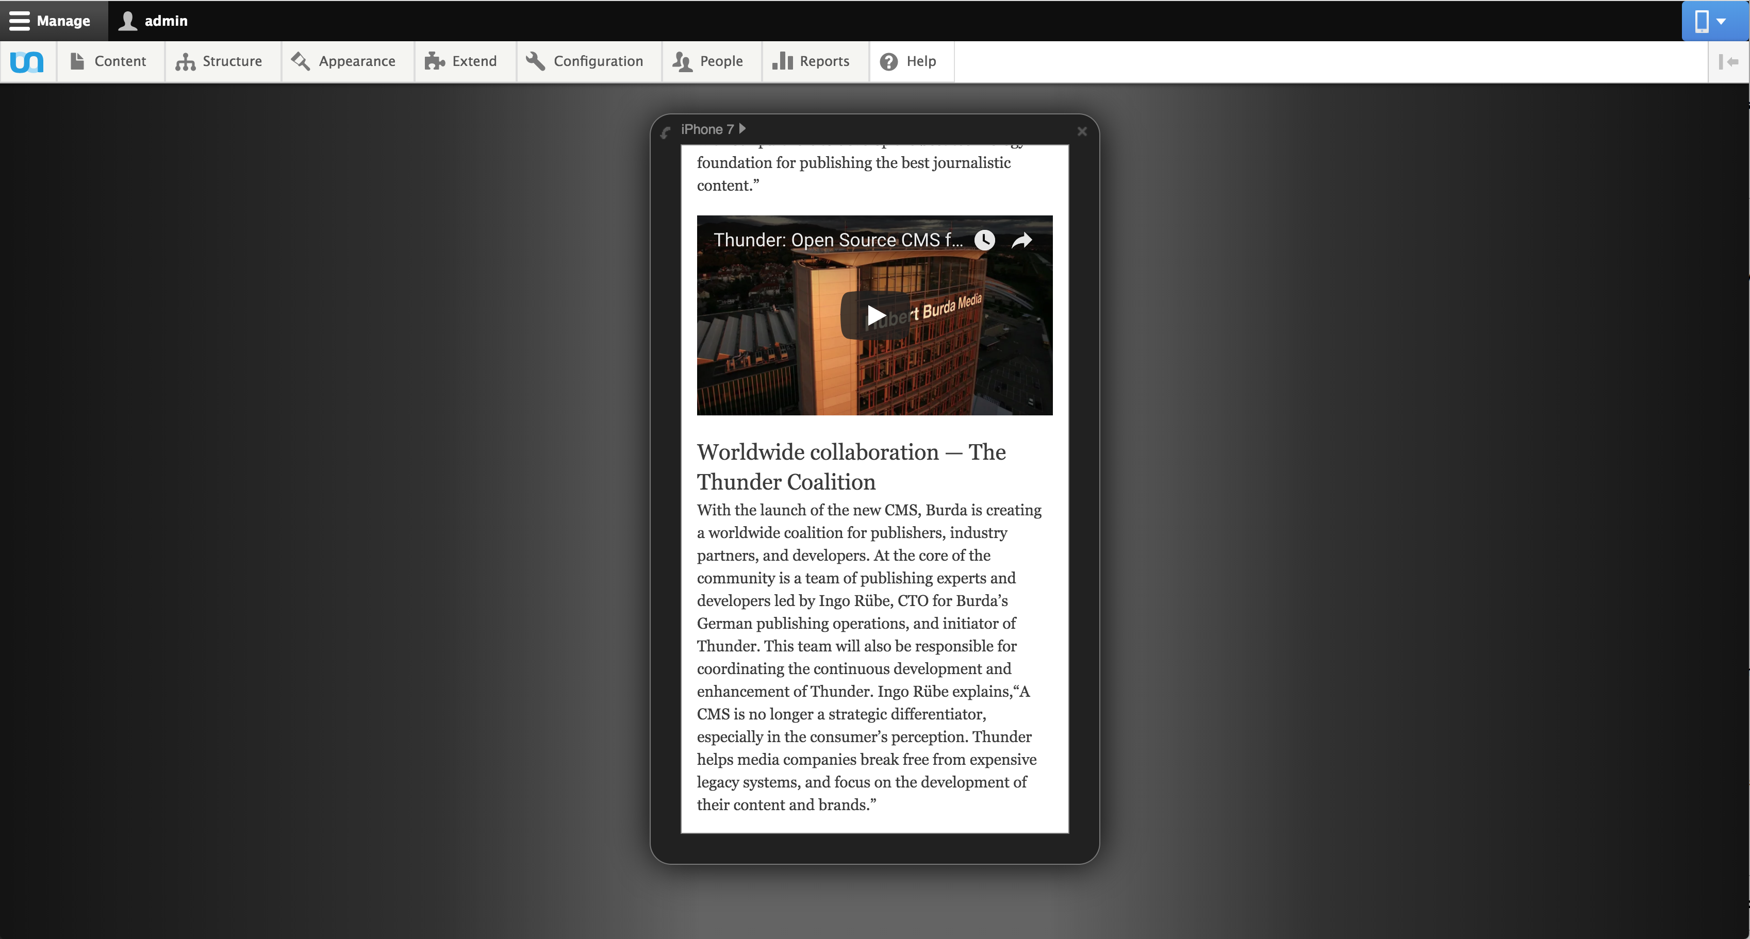Open the Help page
Screen dimensions: 1750x939
click(909, 62)
